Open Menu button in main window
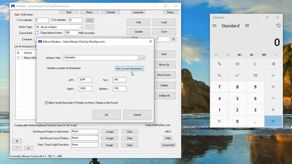The width and height of the screenshot is (292, 164). click(89, 12)
